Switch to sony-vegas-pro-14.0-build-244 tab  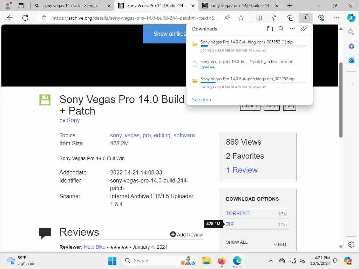point(241,6)
